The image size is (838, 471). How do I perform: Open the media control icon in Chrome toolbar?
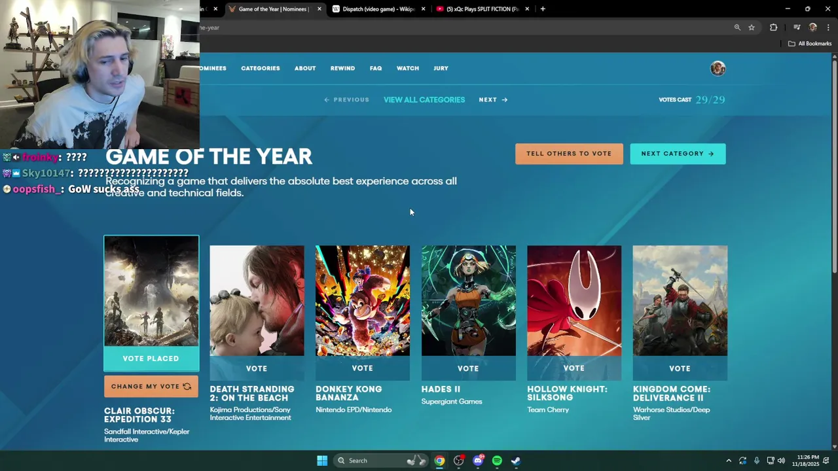click(797, 27)
